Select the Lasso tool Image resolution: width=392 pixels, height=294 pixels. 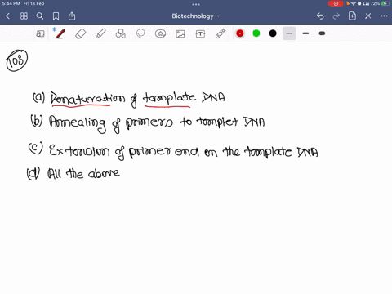[x=140, y=33]
